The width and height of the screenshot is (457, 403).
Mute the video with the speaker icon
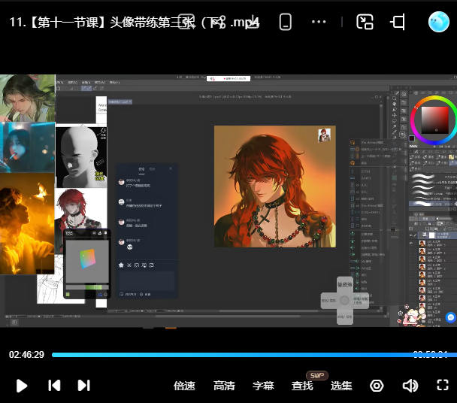[x=410, y=386]
